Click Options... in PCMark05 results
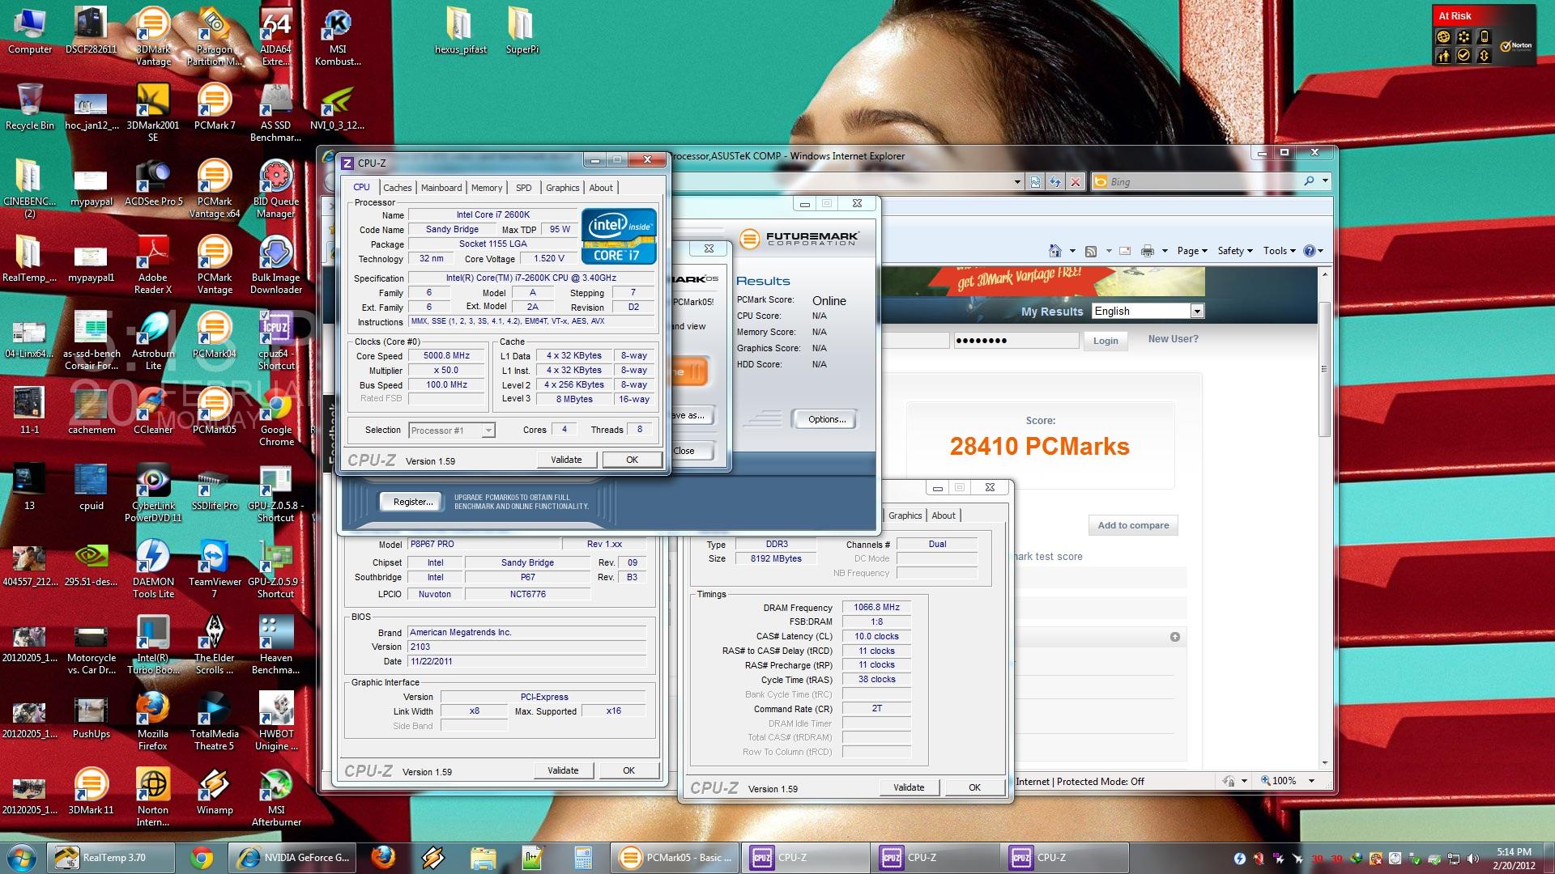1555x874 pixels. click(826, 419)
